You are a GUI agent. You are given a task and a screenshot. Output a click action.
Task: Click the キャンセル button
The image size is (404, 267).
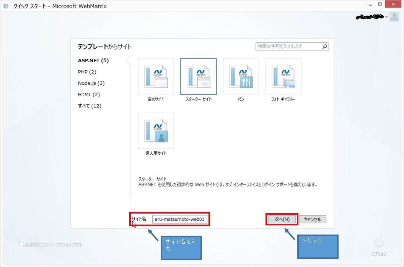tap(313, 219)
